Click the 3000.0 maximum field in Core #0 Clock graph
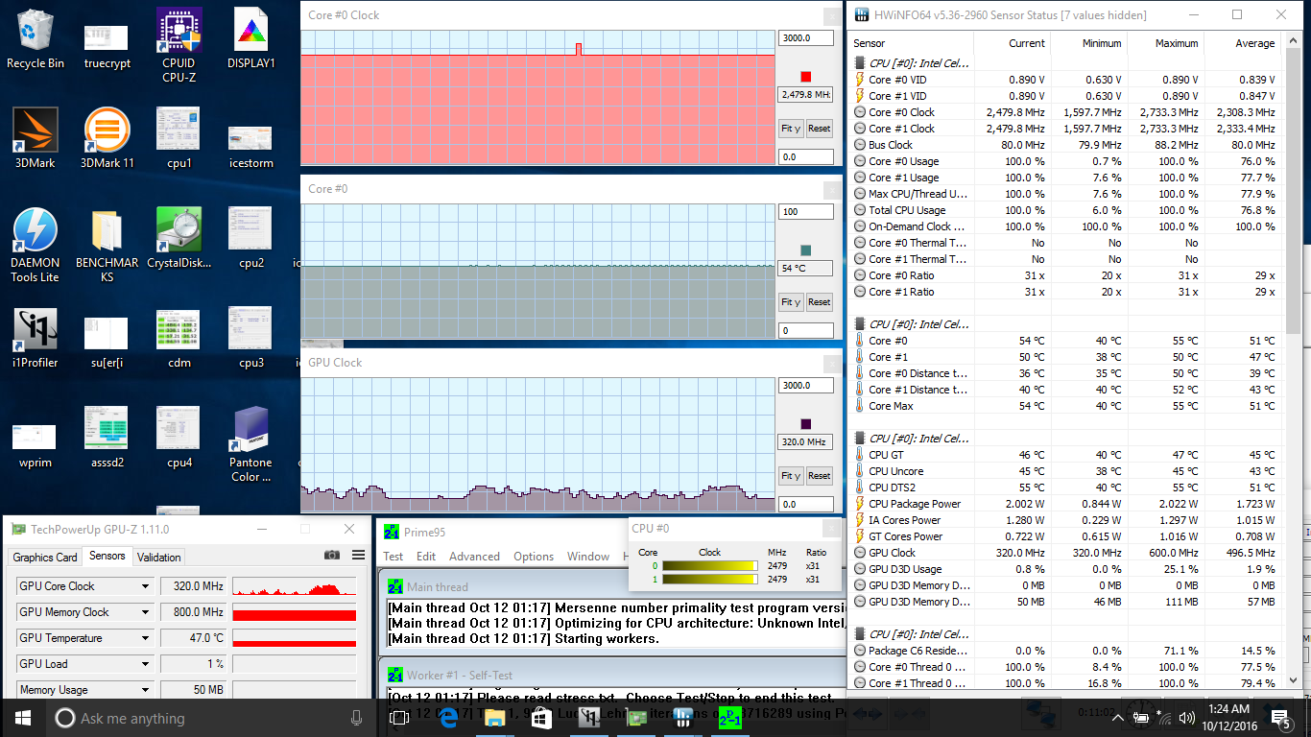This screenshot has height=737, width=1311. (806, 38)
